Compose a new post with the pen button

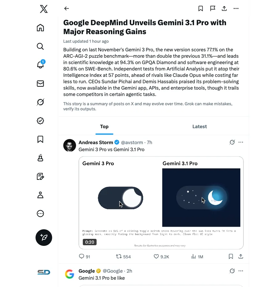(x=44, y=238)
